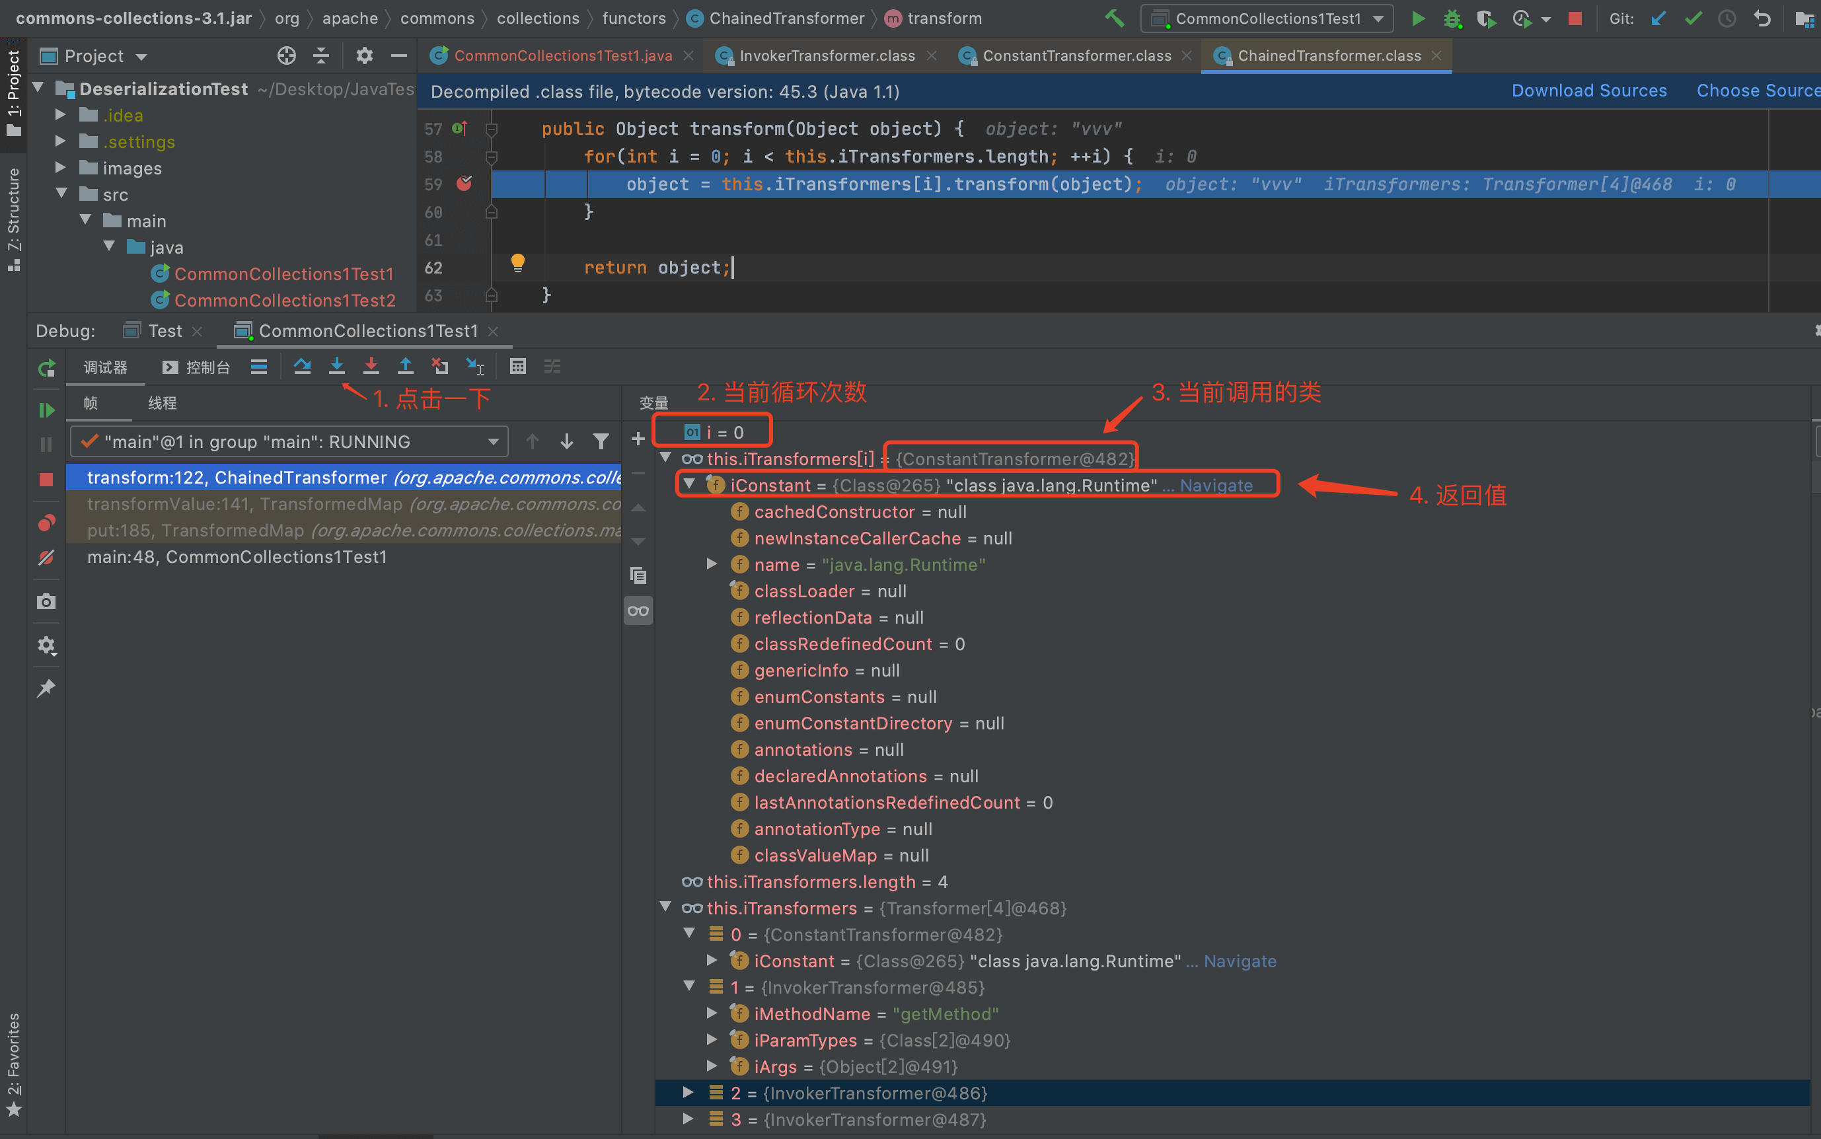Click Force Step Into red arrow icon
This screenshot has height=1139, width=1821.
click(371, 367)
